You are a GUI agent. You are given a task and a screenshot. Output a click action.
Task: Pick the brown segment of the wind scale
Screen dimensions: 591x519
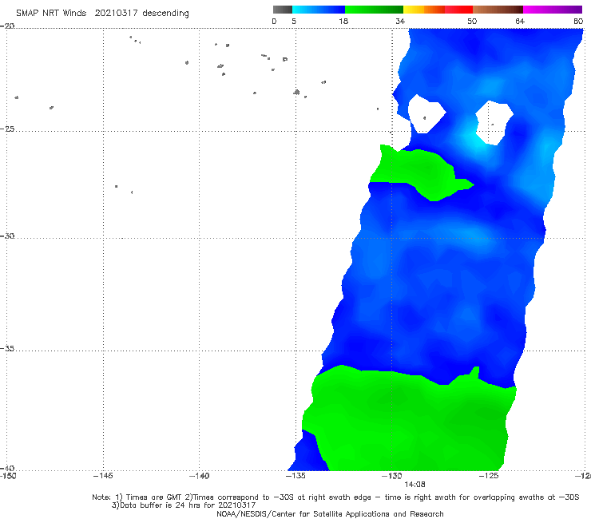click(498, 10)
